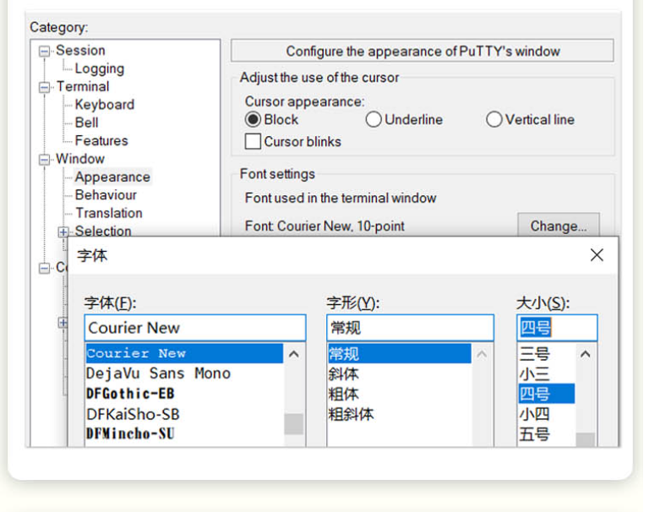The width and height of the screenshot is (649, 512).
Task: Click font list scroll up arrow
Action: click(x=294, y=354)
